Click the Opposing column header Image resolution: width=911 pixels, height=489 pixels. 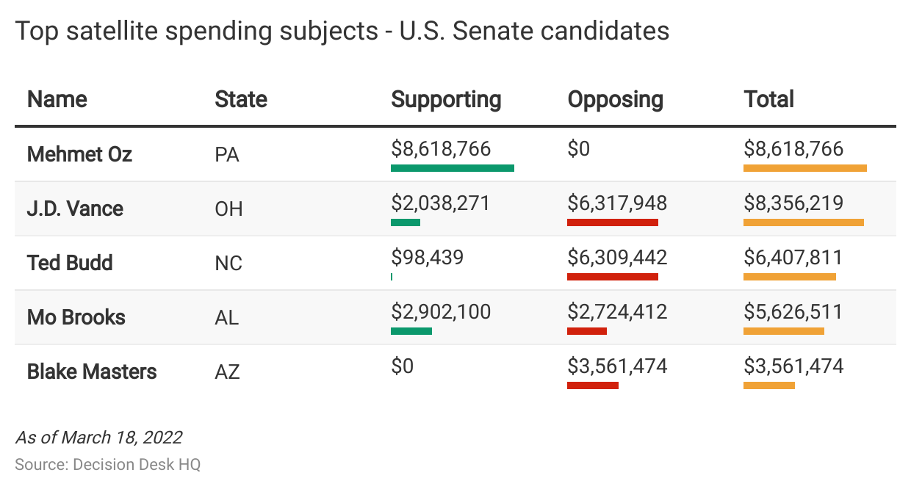pos(615,99)
